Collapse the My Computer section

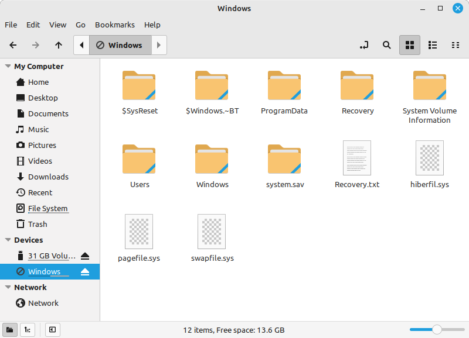pos(8,66)
